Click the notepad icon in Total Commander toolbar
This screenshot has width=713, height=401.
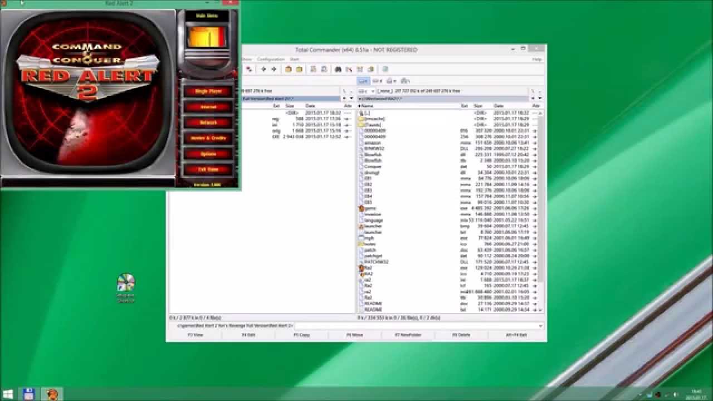click(385, 69)
